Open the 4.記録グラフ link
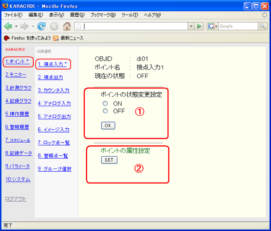Viewport: 271px width, 231px height. coord(18,101)
